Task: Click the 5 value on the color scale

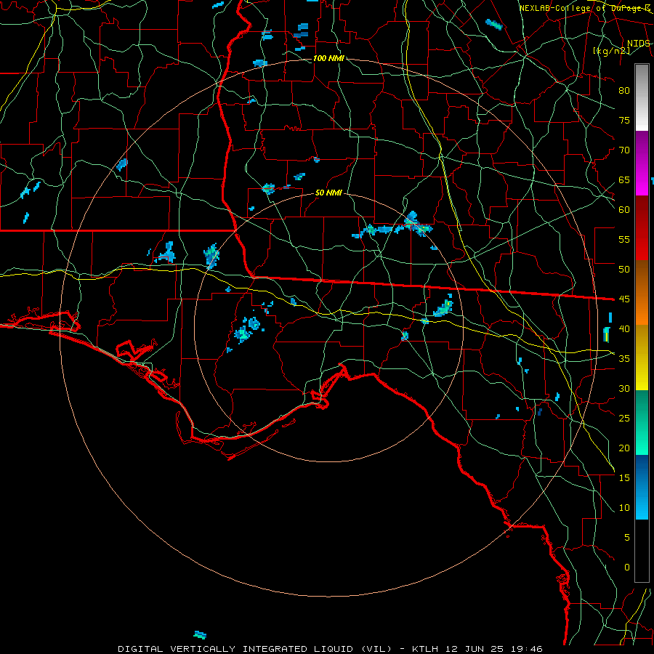Action: point(627,538)
